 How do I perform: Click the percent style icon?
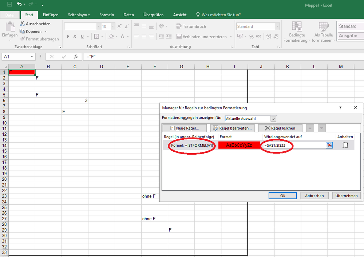[x=252, y=37]
